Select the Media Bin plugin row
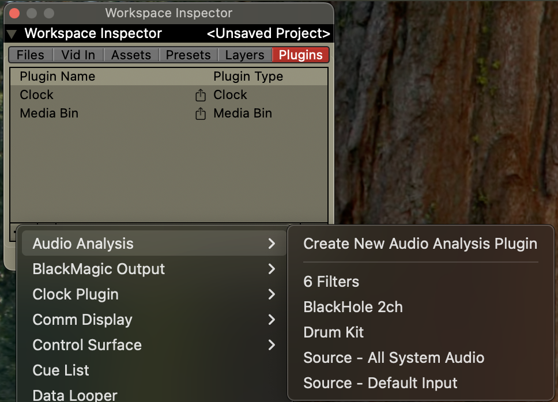This screenshot has width=558, height=402. click(x=169, y=113)
